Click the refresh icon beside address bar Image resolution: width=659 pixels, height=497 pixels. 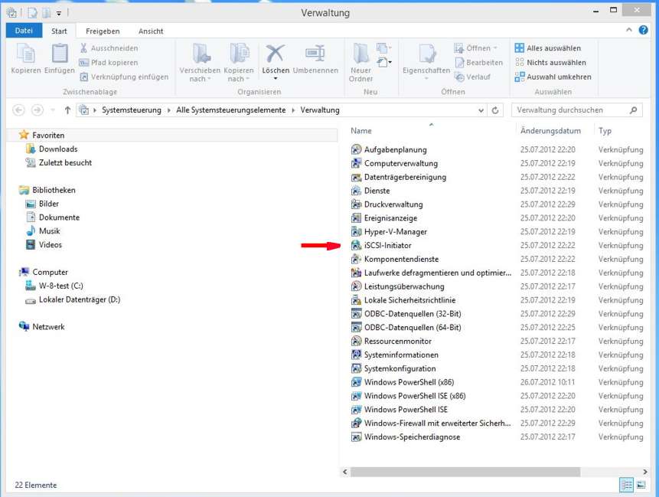495,110
